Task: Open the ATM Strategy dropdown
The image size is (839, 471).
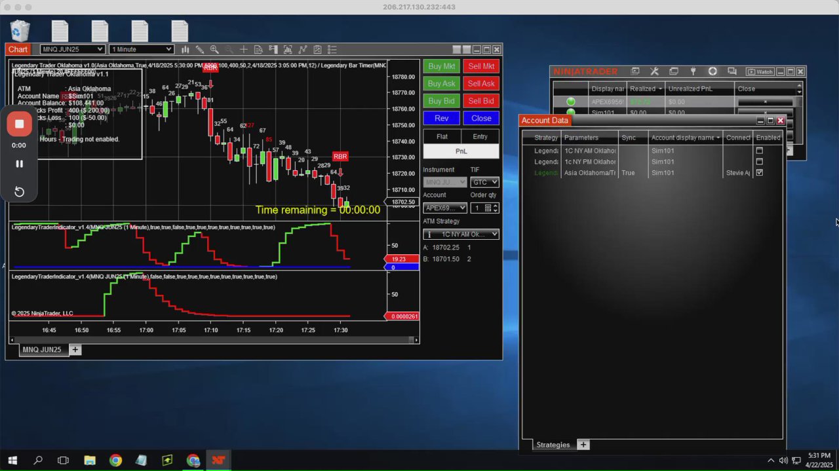Action: [x=461, y=234]
